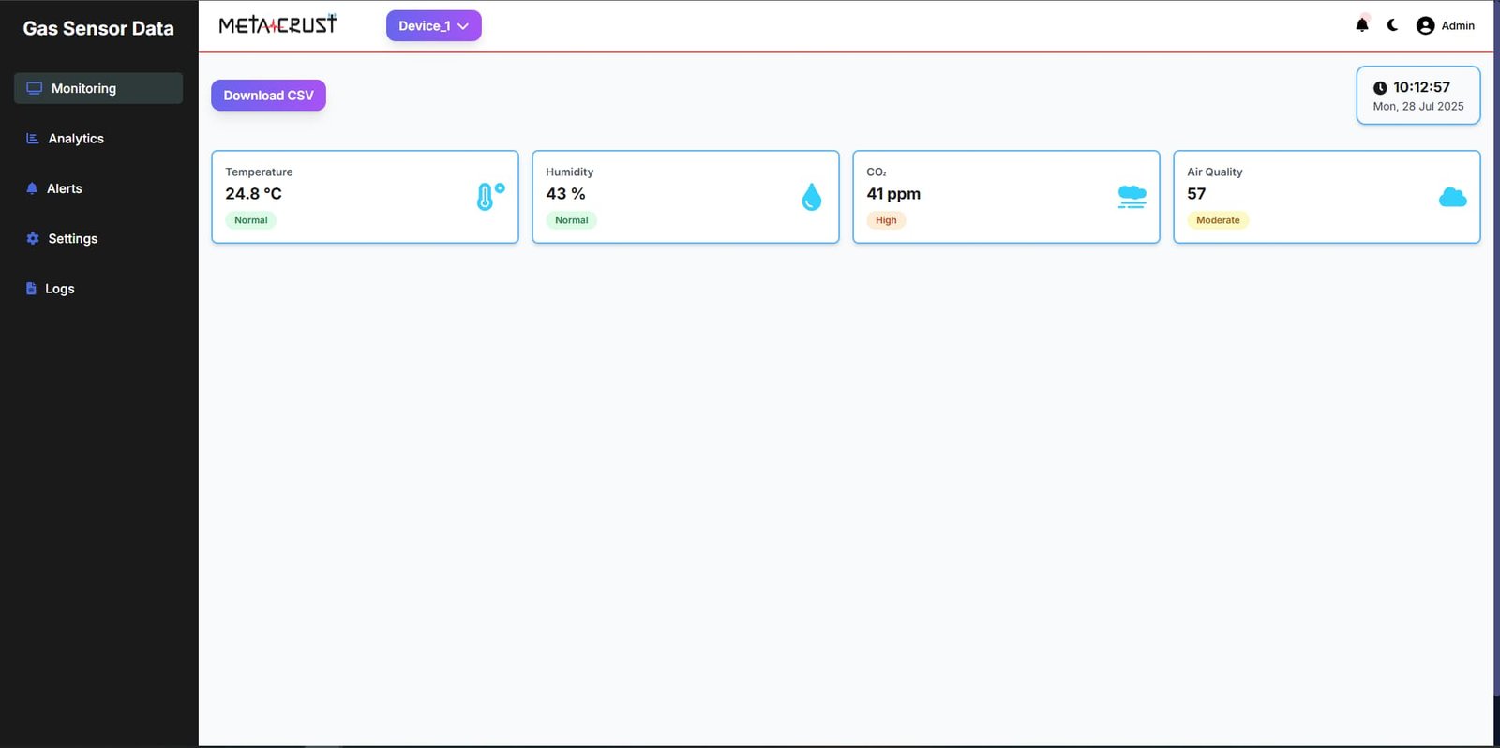Click the Moderate badge on Air Quality
This screenshot has height=748, width=1500.
point(1218,220)
